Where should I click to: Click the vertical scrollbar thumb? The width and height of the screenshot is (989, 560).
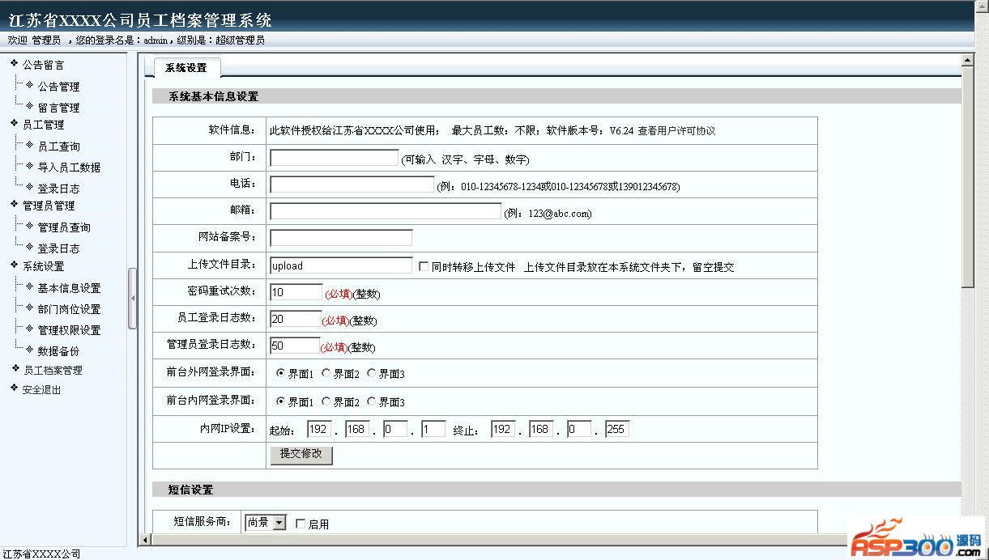click(967, 176)
